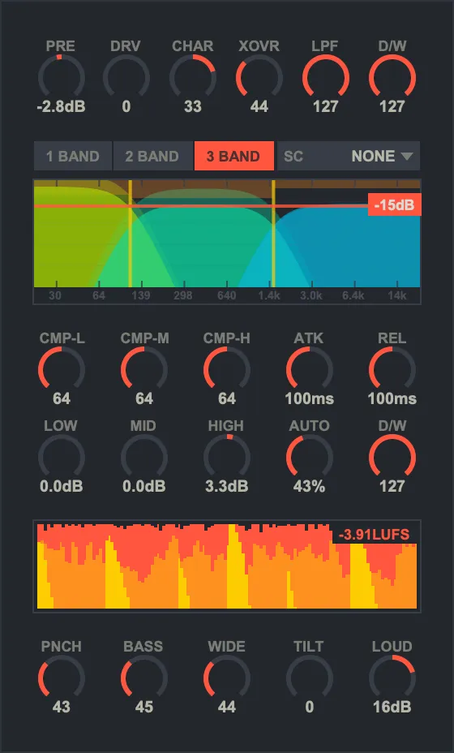454x753 pixels.
Task: Click the dropdown arrow next to NONE
Action: [406, 157]
